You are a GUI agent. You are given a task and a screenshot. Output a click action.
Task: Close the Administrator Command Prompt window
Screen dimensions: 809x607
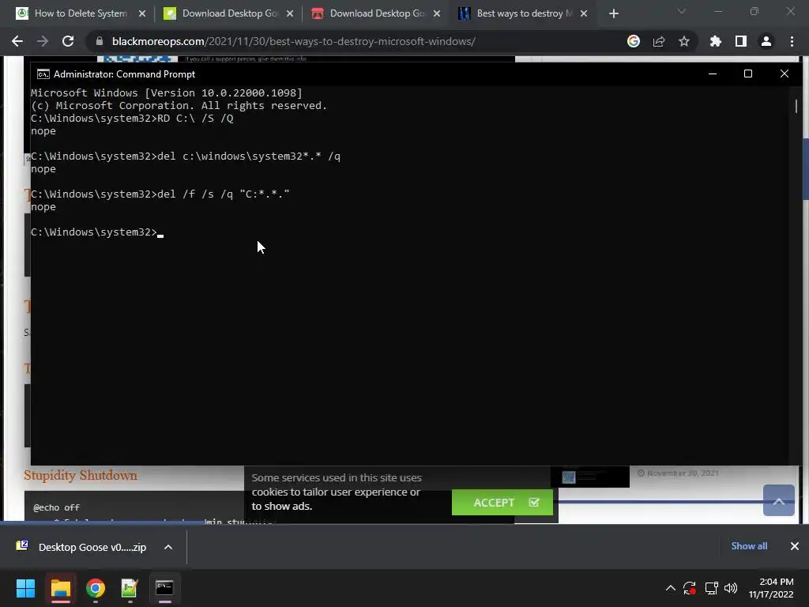(x=785, y=74)
